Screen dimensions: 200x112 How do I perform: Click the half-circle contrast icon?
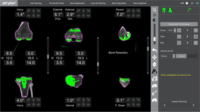[154, 20]
